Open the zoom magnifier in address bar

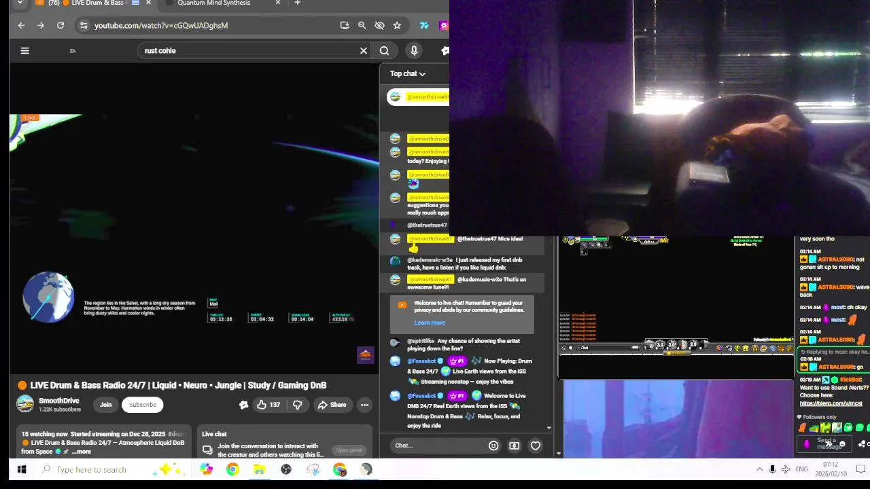pos(362,25)
